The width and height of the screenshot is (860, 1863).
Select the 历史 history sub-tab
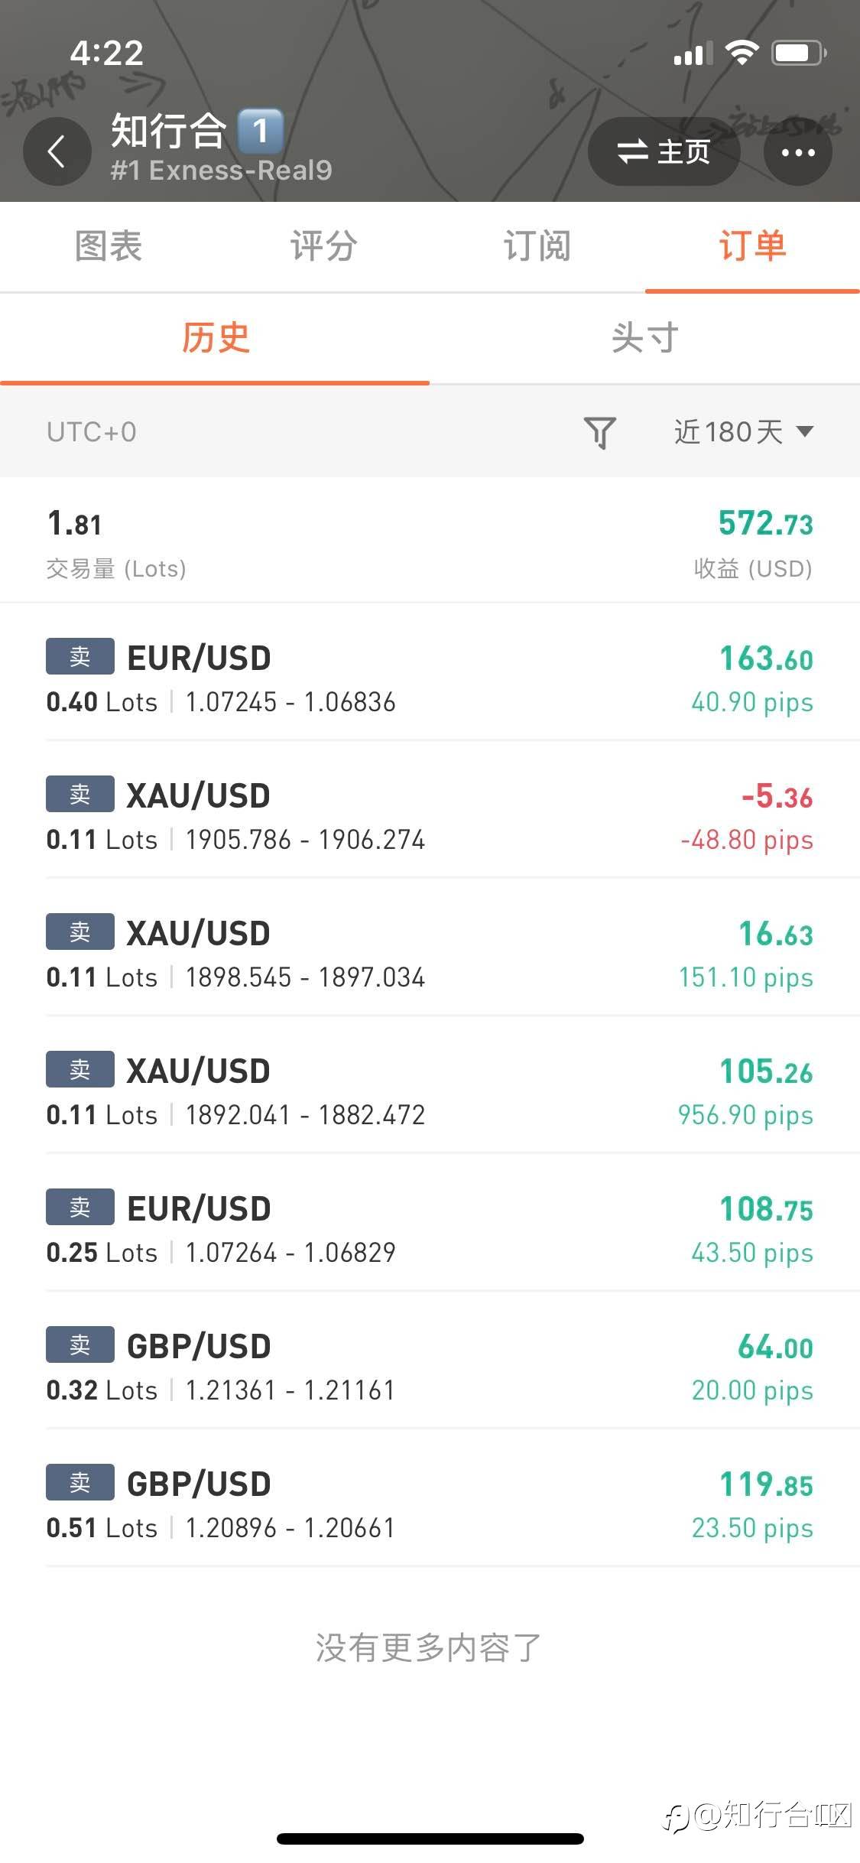point(215,338)
